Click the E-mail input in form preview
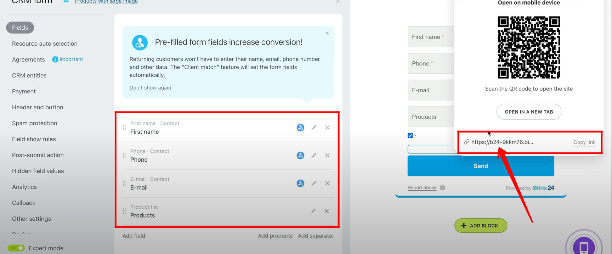The height and width of the screenshot is (254, 612). (431, 90)
